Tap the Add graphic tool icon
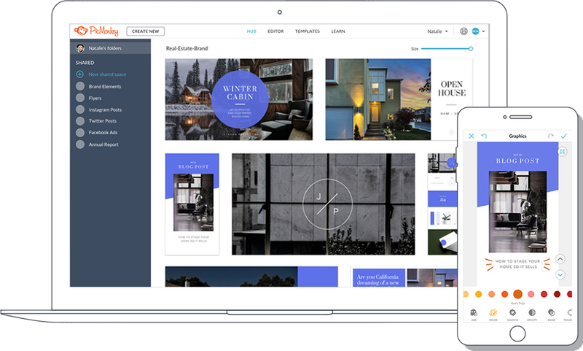This screenshot has height=351, width=583. coord(474,312)
